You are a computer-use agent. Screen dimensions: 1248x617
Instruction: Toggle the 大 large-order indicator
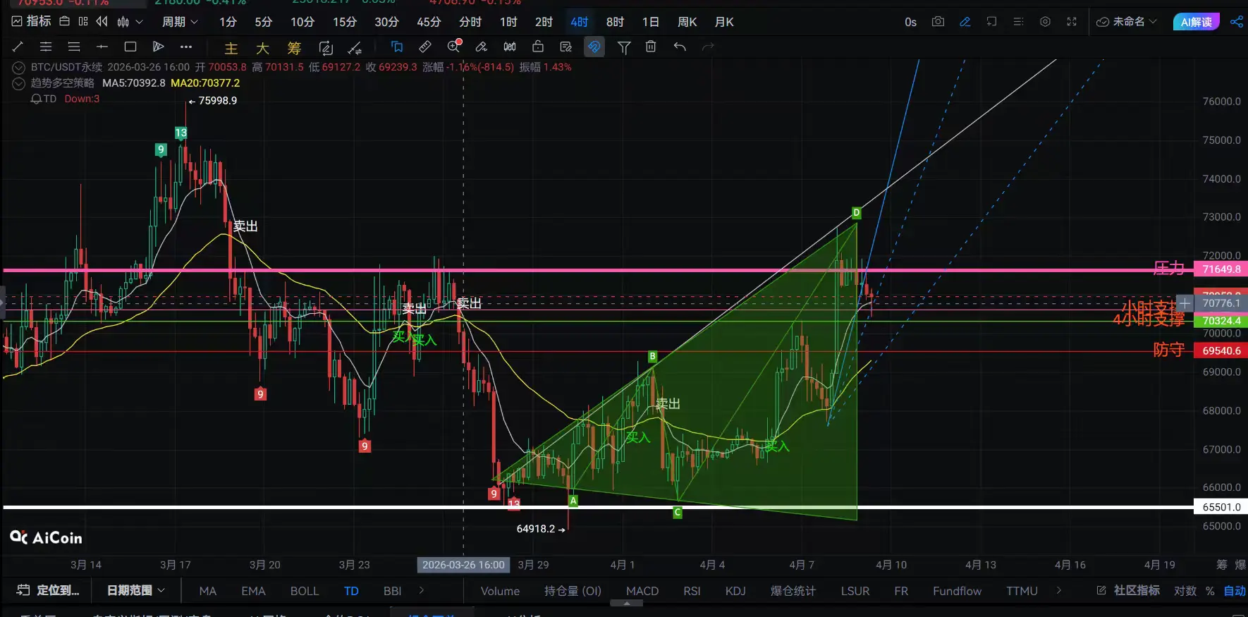(x=262, y=48)
